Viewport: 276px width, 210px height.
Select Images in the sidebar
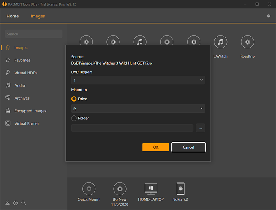click(21, 48)
